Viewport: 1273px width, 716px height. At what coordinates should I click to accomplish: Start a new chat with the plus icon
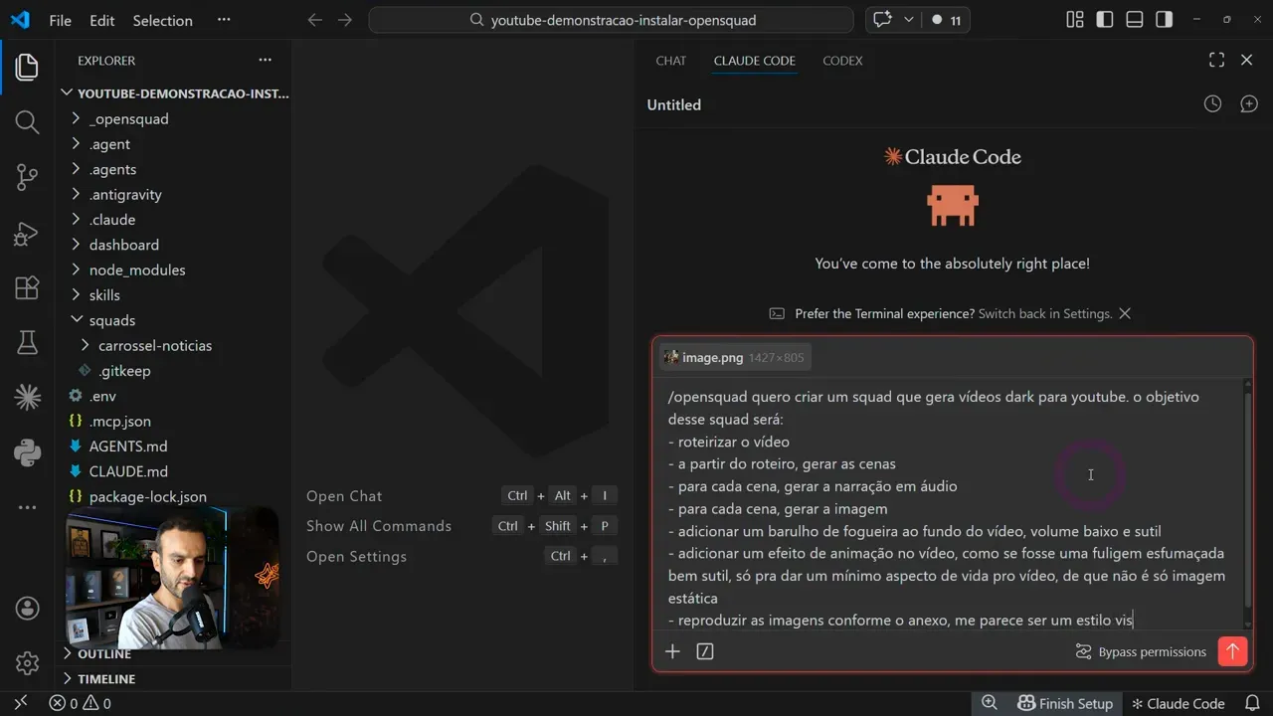[1249, 103]
